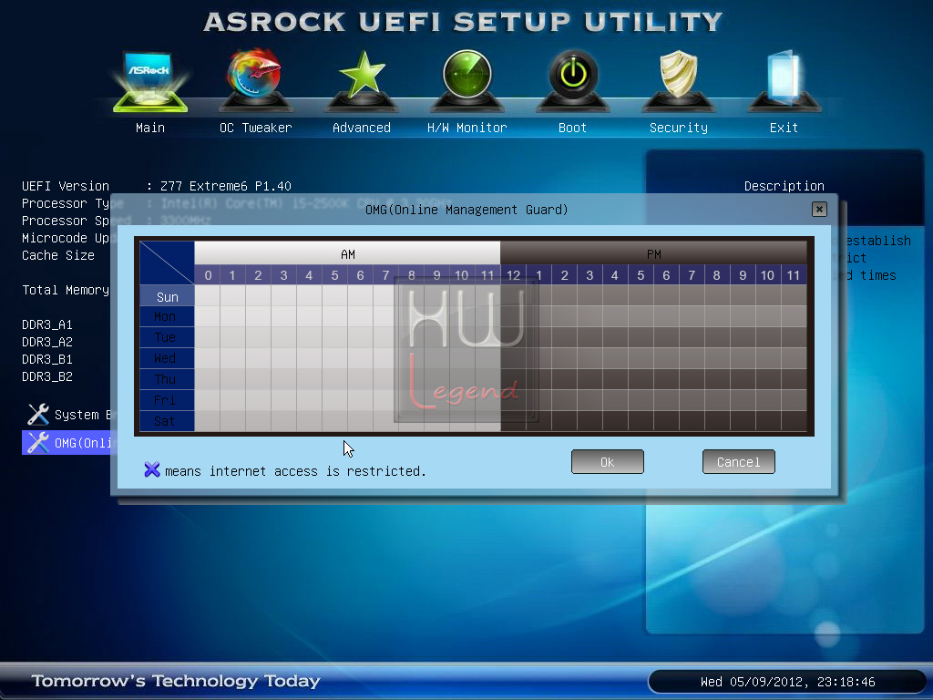Toggle restriction for Tuesday at 5 AM
Screen dimensions: 933x700
(x=335, y=337)
